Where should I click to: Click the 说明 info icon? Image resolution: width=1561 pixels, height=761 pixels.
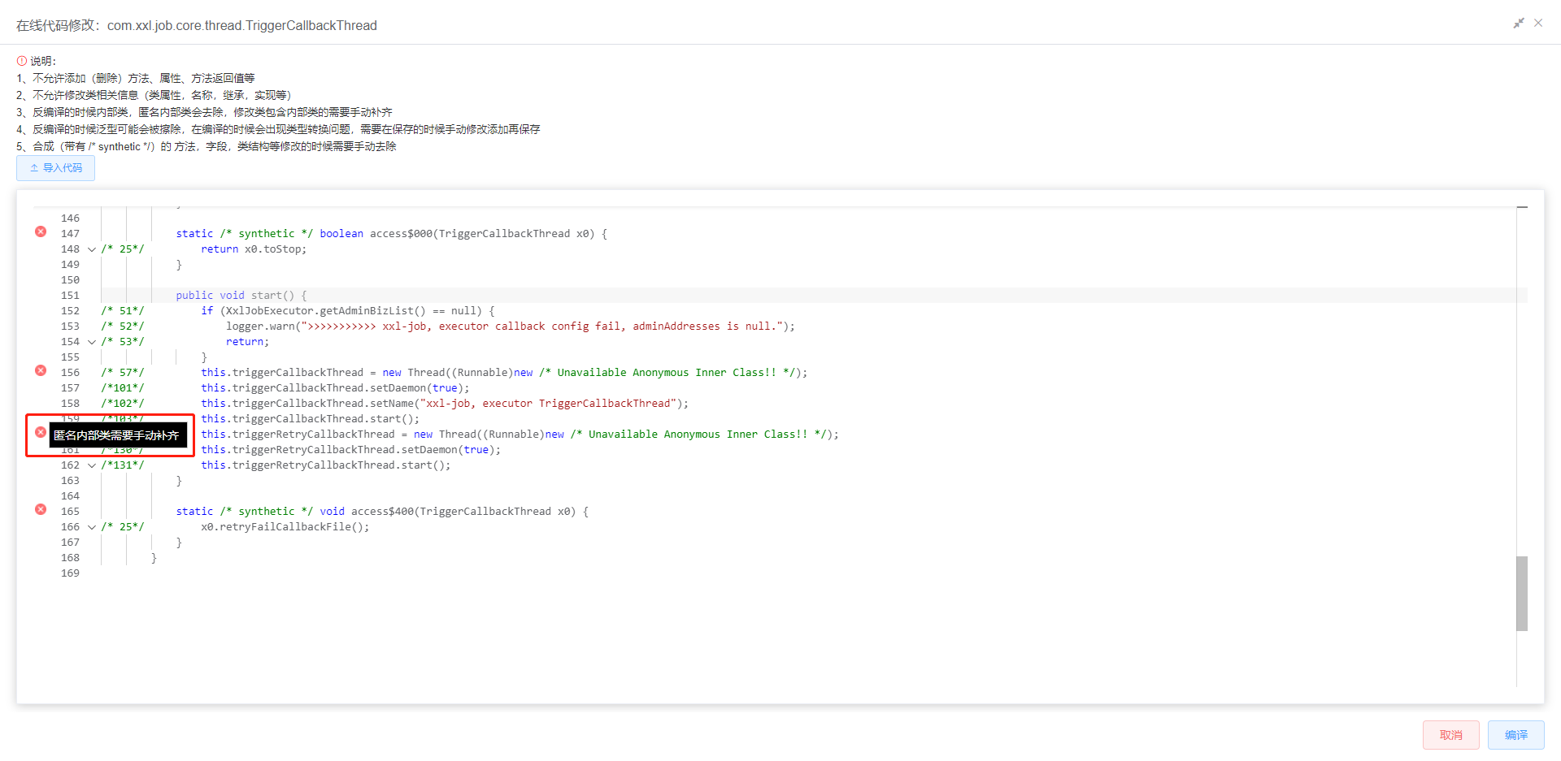click(22, 61)
